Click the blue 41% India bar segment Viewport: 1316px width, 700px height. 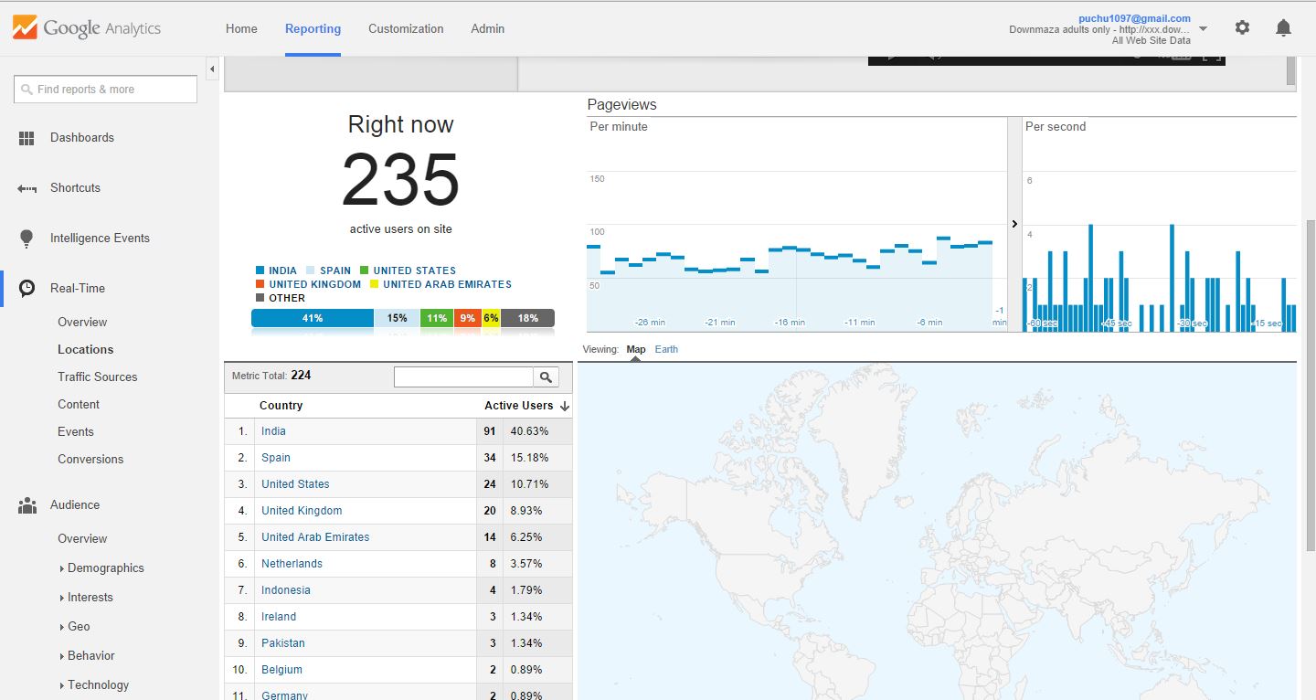(x=313, y=318)
